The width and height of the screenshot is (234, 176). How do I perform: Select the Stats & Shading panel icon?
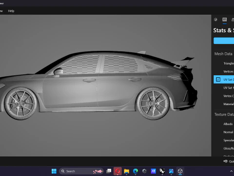click(x=225, y=20)
